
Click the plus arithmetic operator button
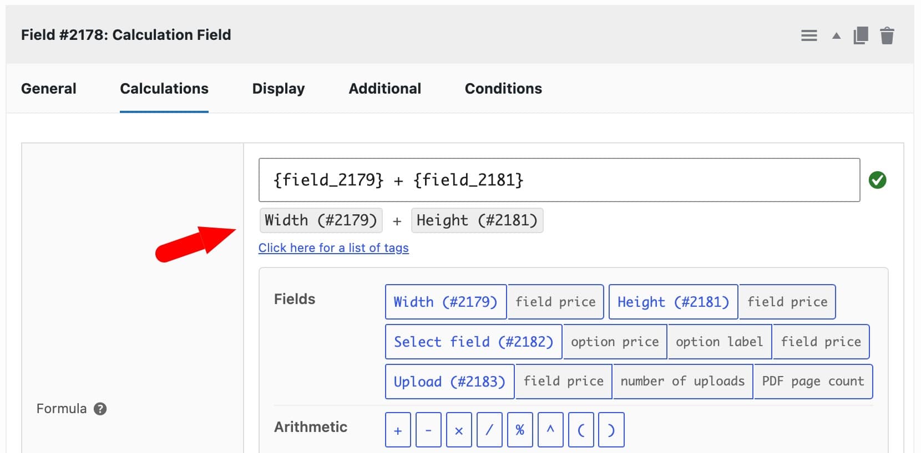pyautogui.click(x=398, y=430)
